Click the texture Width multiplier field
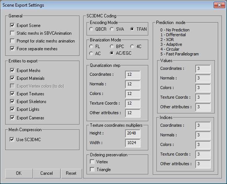 (x=133, y=143)
